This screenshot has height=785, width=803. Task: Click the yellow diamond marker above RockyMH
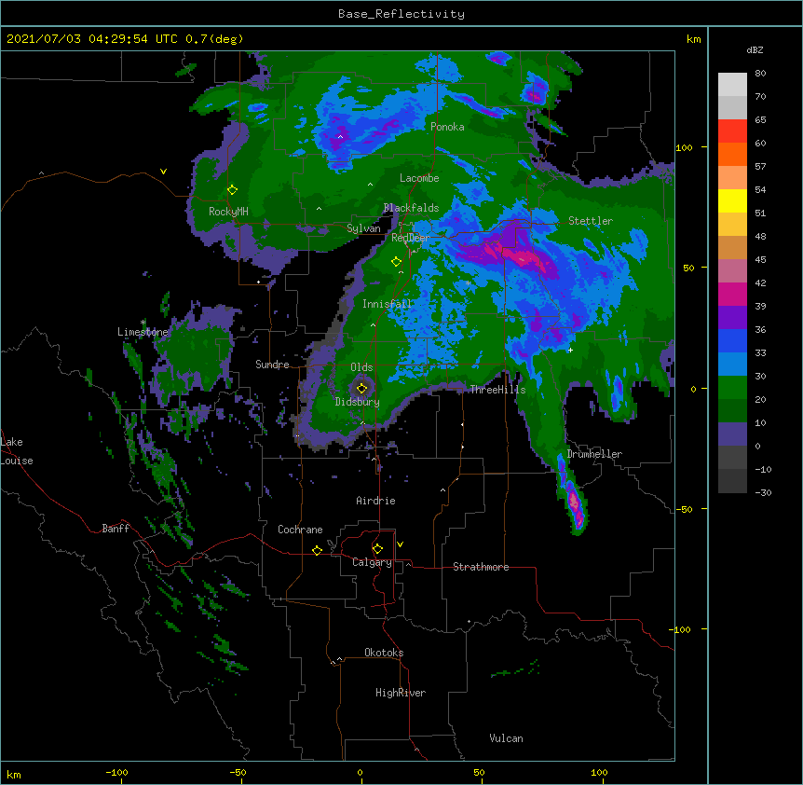coord(232,190)
